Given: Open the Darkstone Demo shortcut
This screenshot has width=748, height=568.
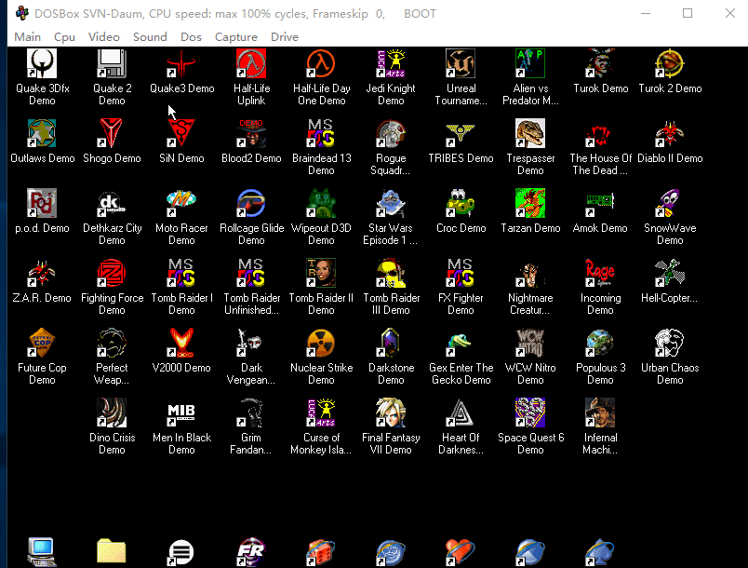Looking at the screenshot, I should 391,343.
